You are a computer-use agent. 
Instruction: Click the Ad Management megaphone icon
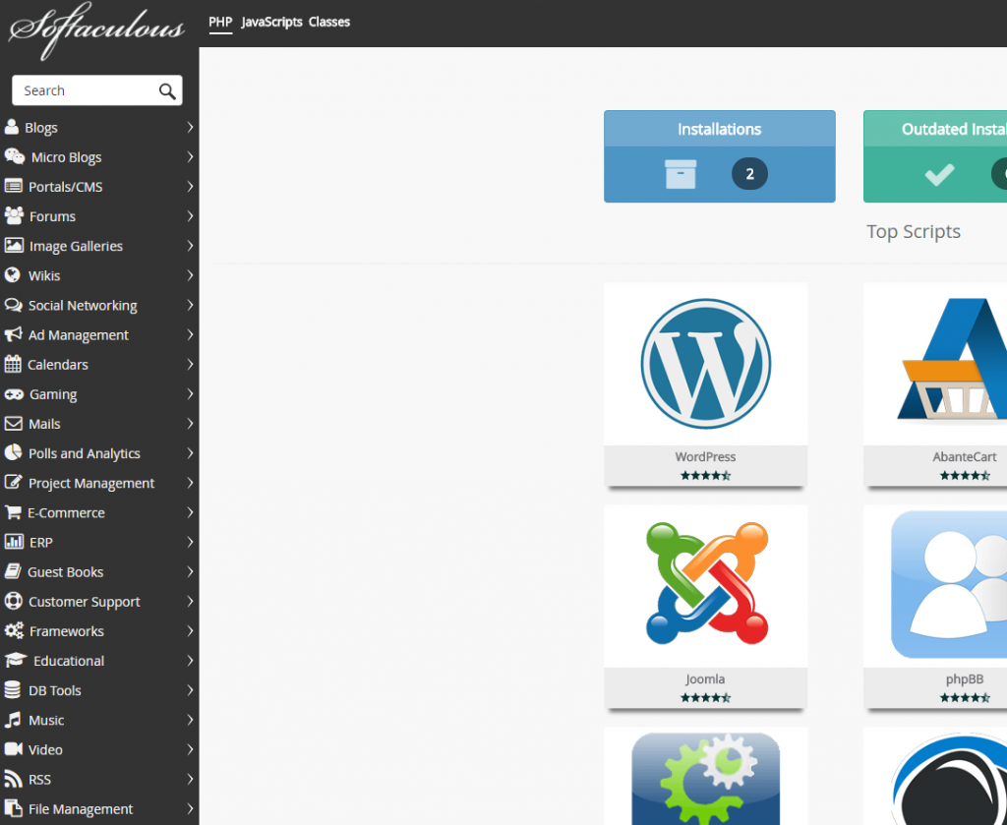click(x=14, y=334)
